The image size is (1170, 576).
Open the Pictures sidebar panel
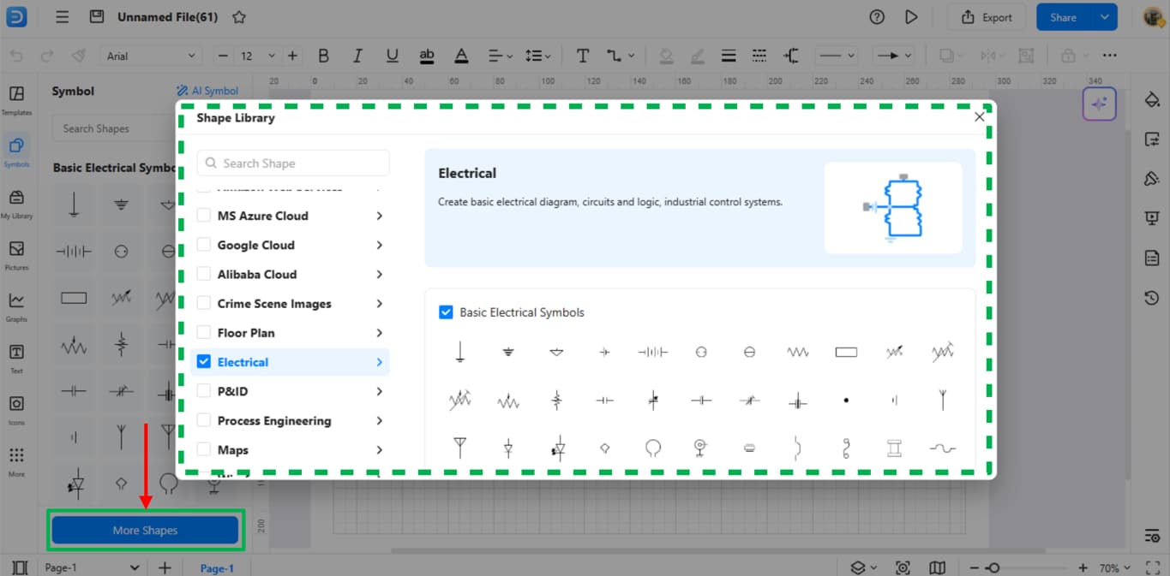(x=16, y=255)
